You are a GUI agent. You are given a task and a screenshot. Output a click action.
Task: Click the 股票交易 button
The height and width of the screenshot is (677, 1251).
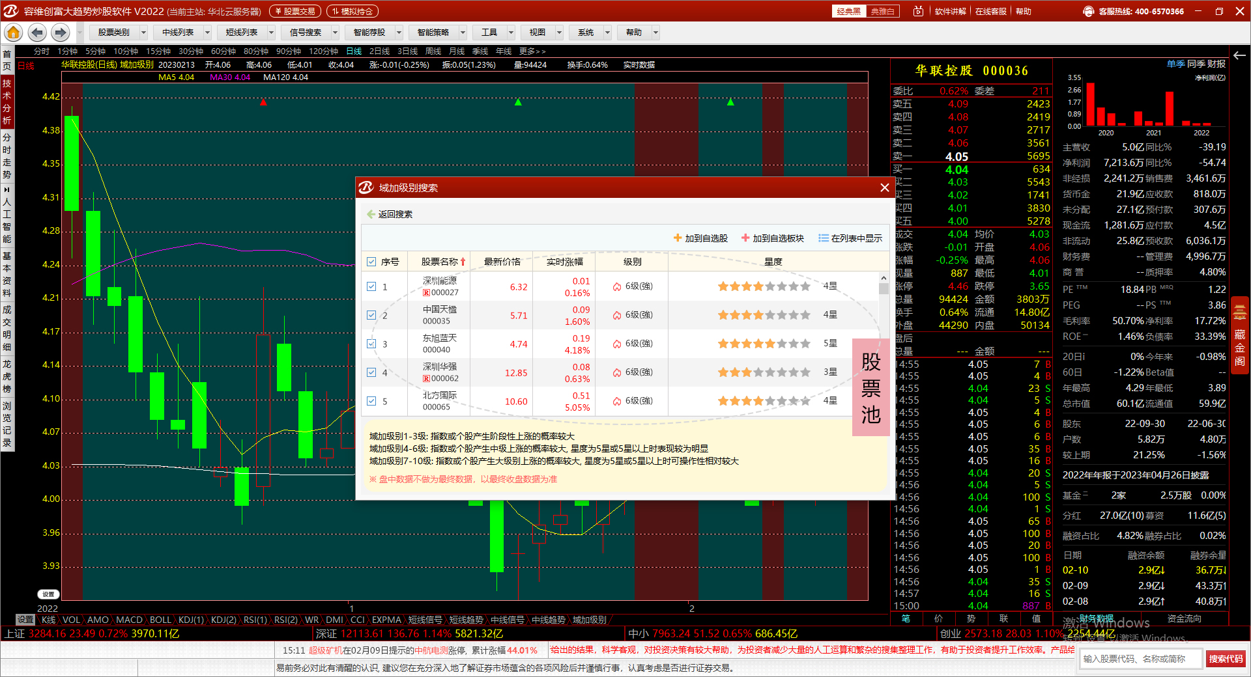pos(295,11)
